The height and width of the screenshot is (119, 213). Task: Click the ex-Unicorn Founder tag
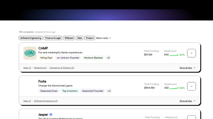coord(68,58)
